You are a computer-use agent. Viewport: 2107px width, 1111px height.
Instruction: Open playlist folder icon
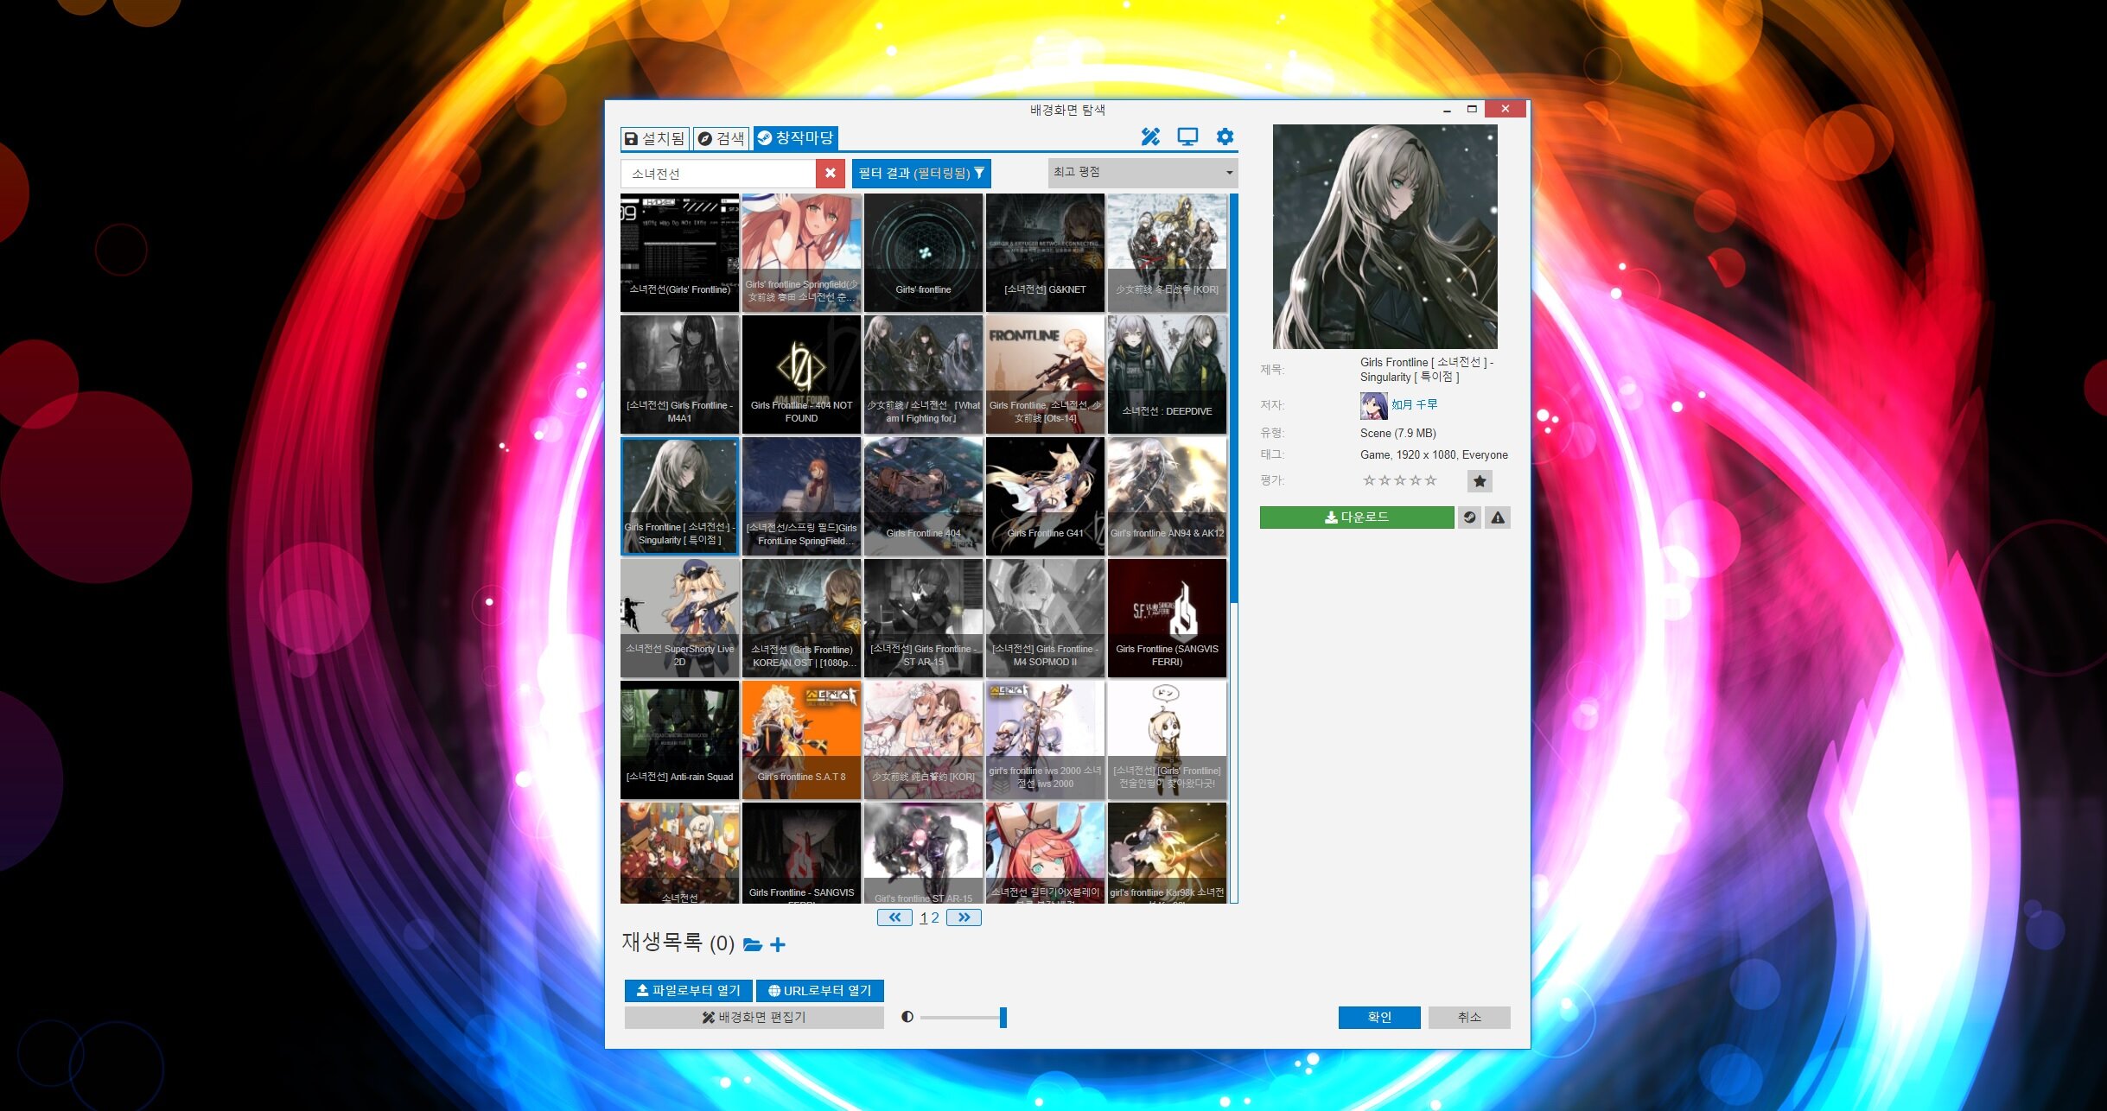click(x=752, y=944)
